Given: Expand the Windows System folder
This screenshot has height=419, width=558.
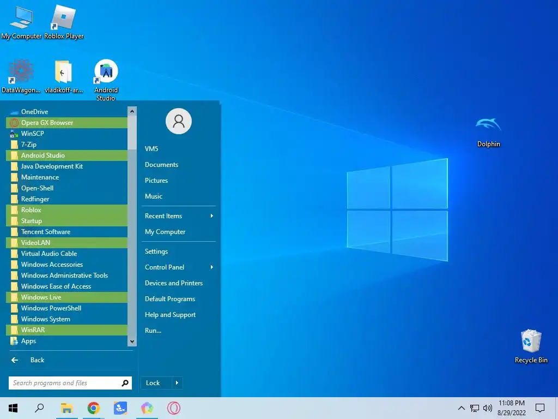Looking at the screenshot, I should [x=67, y=319].
